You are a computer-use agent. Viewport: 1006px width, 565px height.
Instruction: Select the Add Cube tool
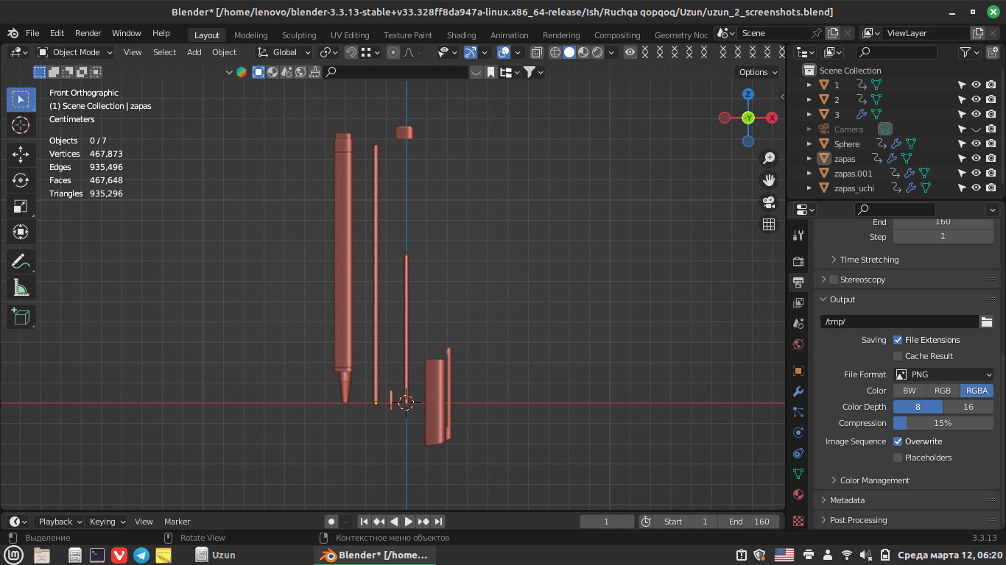(x=21, y=317)
